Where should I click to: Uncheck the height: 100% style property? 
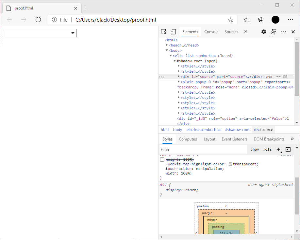pos(162,159)
